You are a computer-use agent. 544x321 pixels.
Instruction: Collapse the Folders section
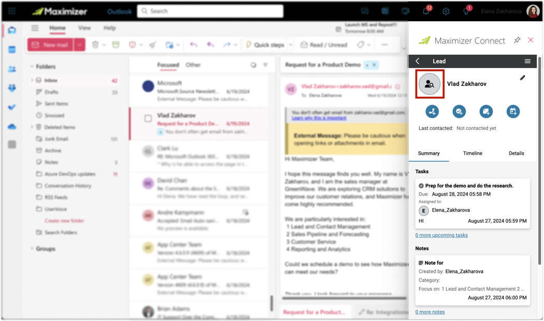click(32, 66)
